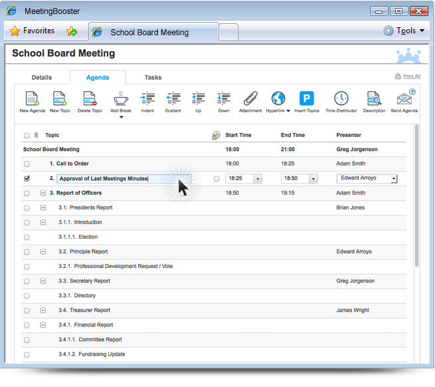This screenshot has width=435, height=387.
Task: Click the Add Break coffee cup icon
Action: [x=121, y=98]
